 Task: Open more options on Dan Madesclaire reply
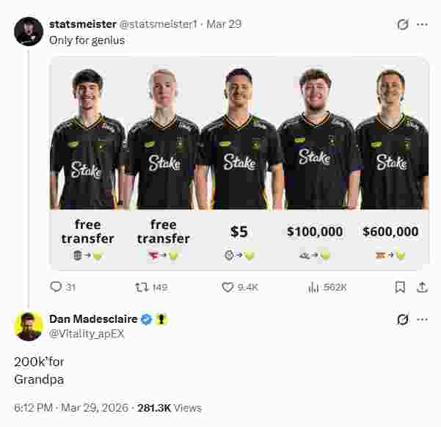[x=422, y=319]
